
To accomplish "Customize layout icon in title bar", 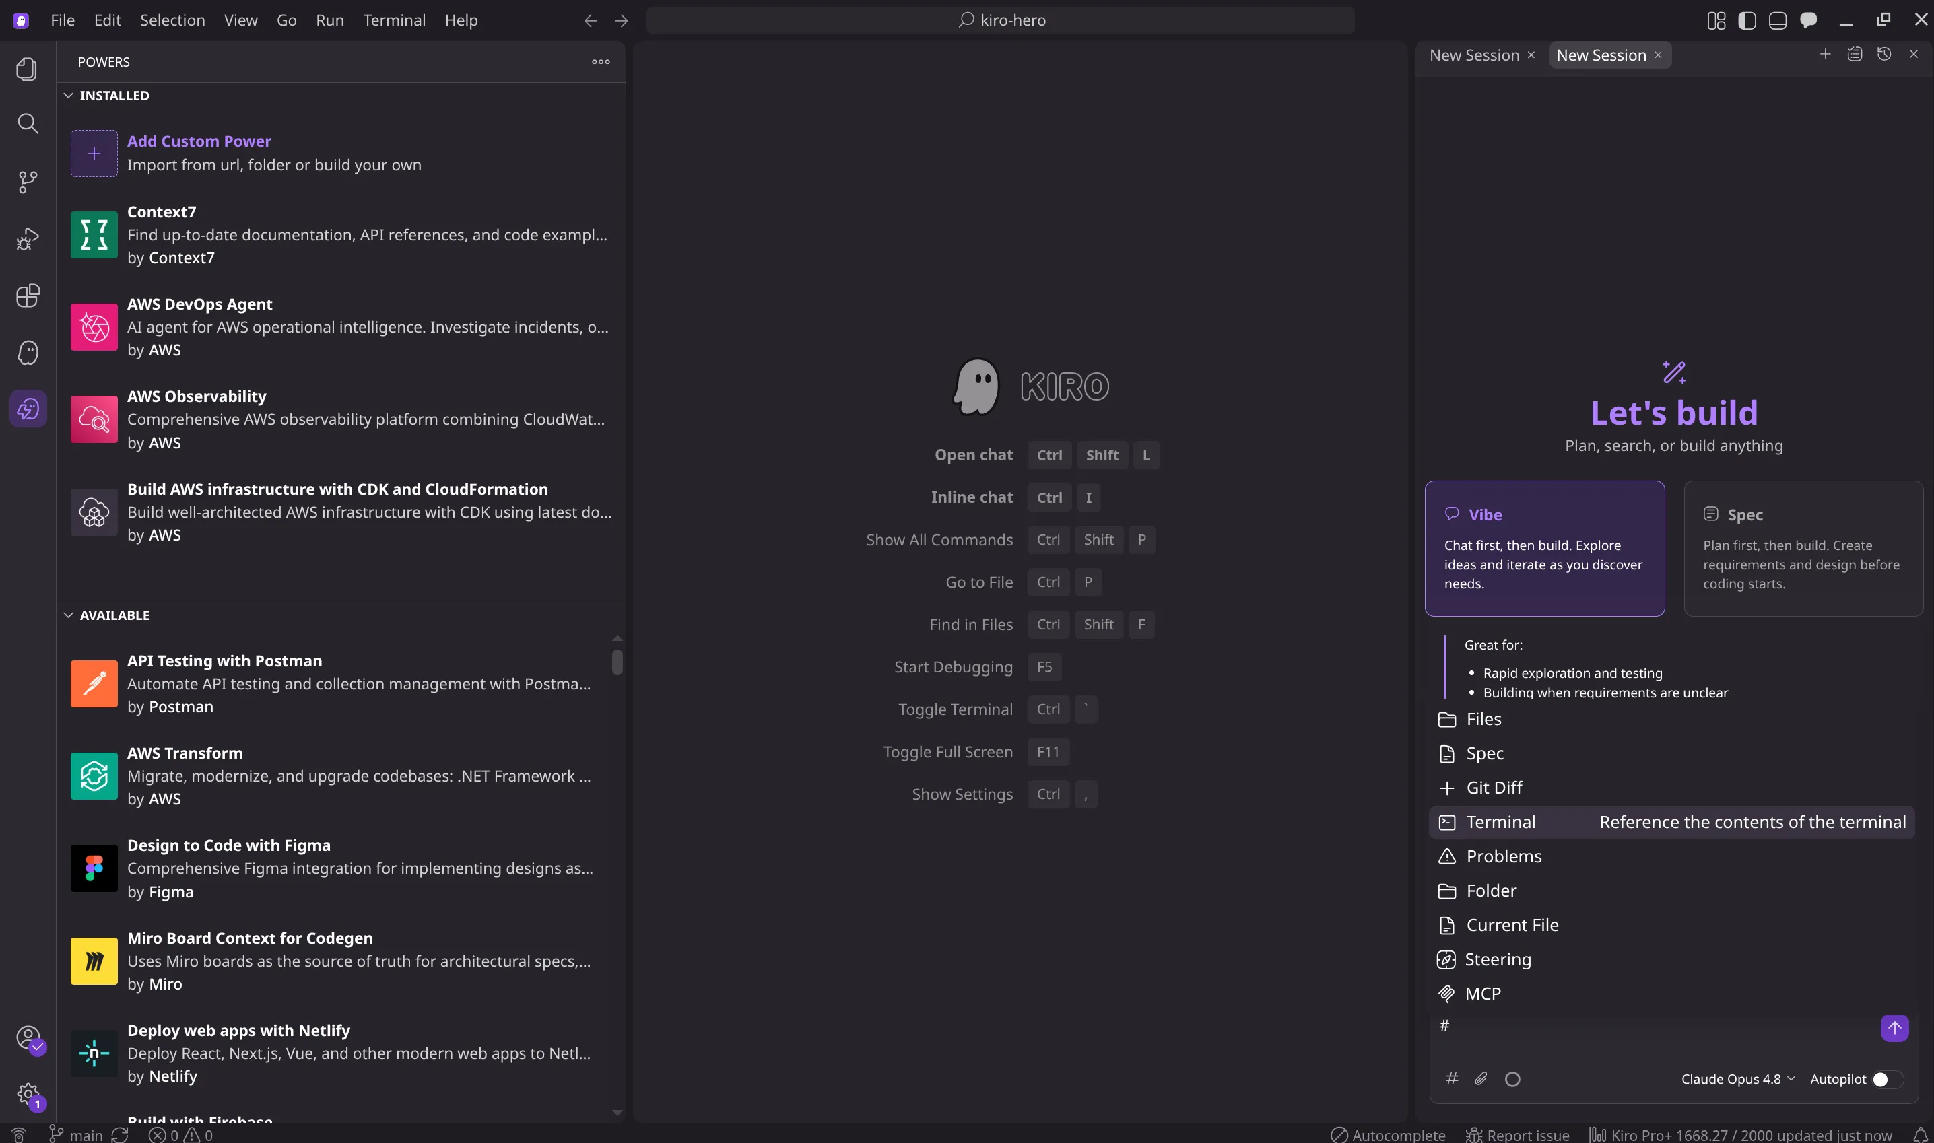I will click(1716, 21).
